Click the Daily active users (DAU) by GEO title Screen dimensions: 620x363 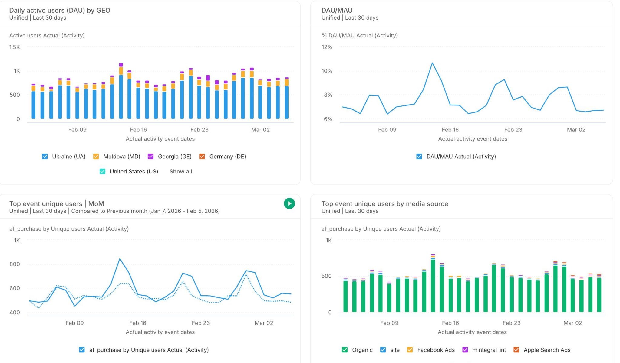coord(60,10)
